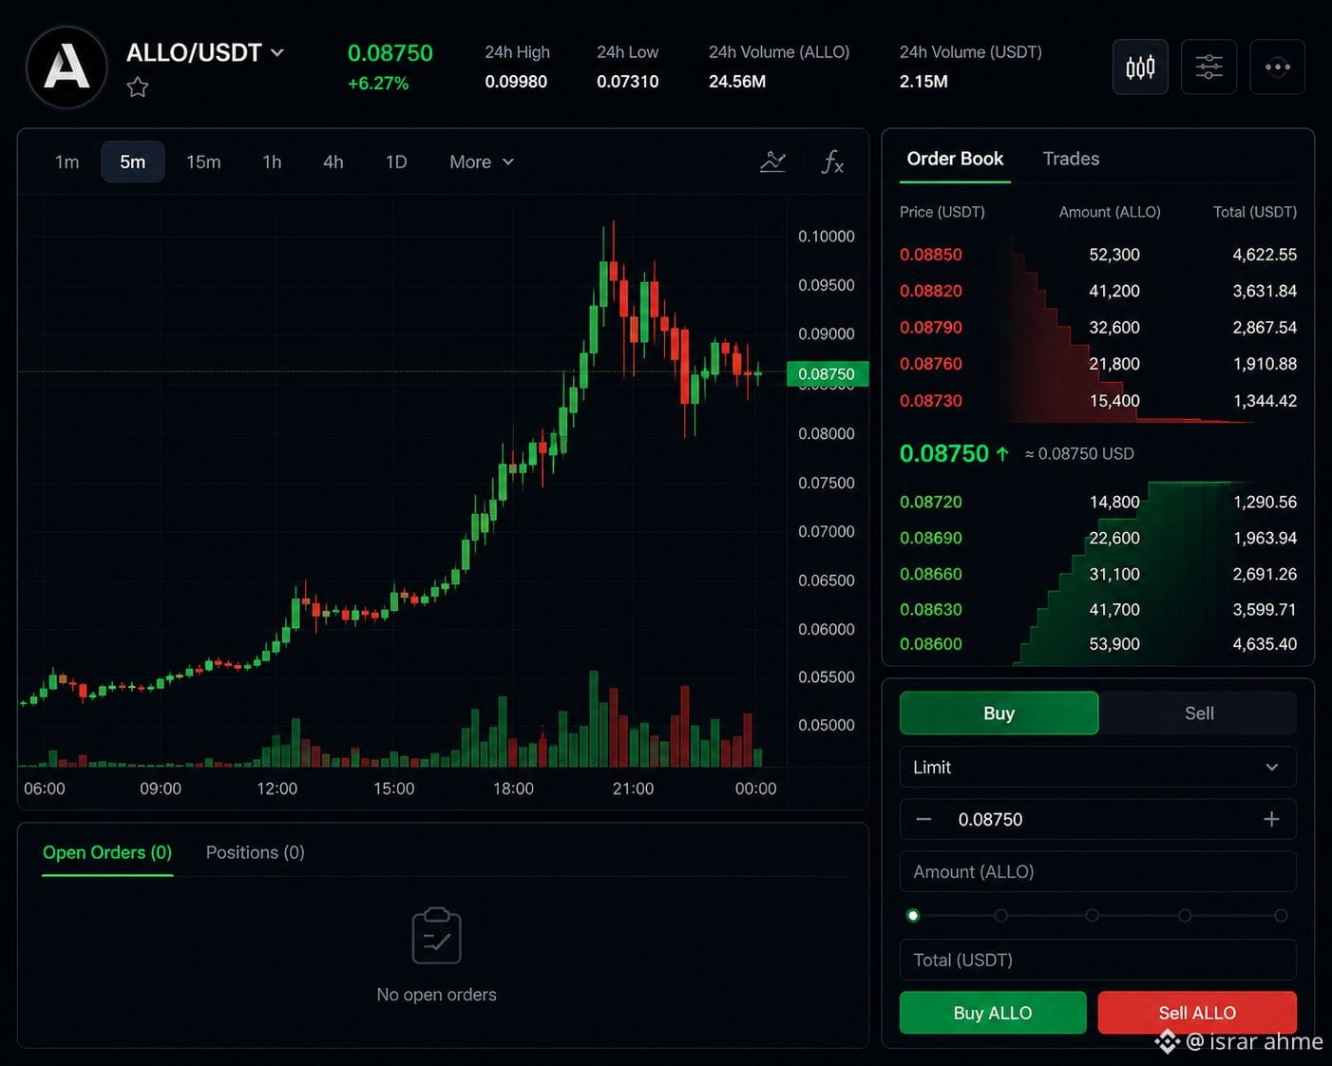Viewport: 1332px width, 1066px height.
Task: Open the chart settings sliders icon
Action: point(1208,67)
